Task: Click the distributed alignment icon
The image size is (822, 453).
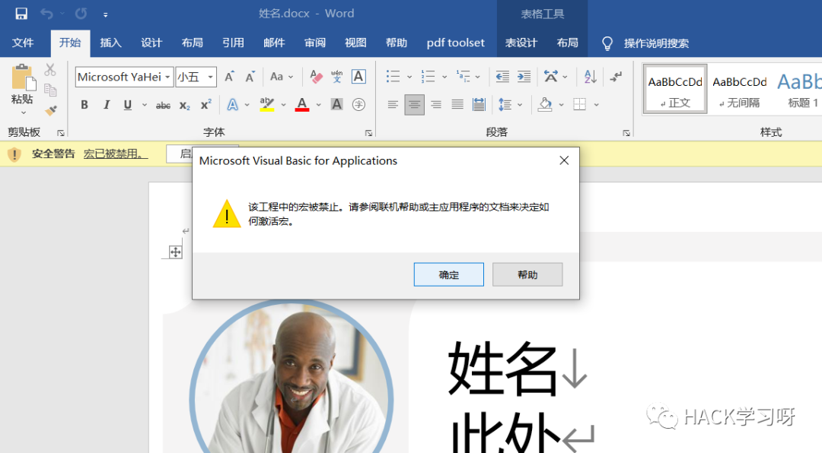Action: coord(479,105)
